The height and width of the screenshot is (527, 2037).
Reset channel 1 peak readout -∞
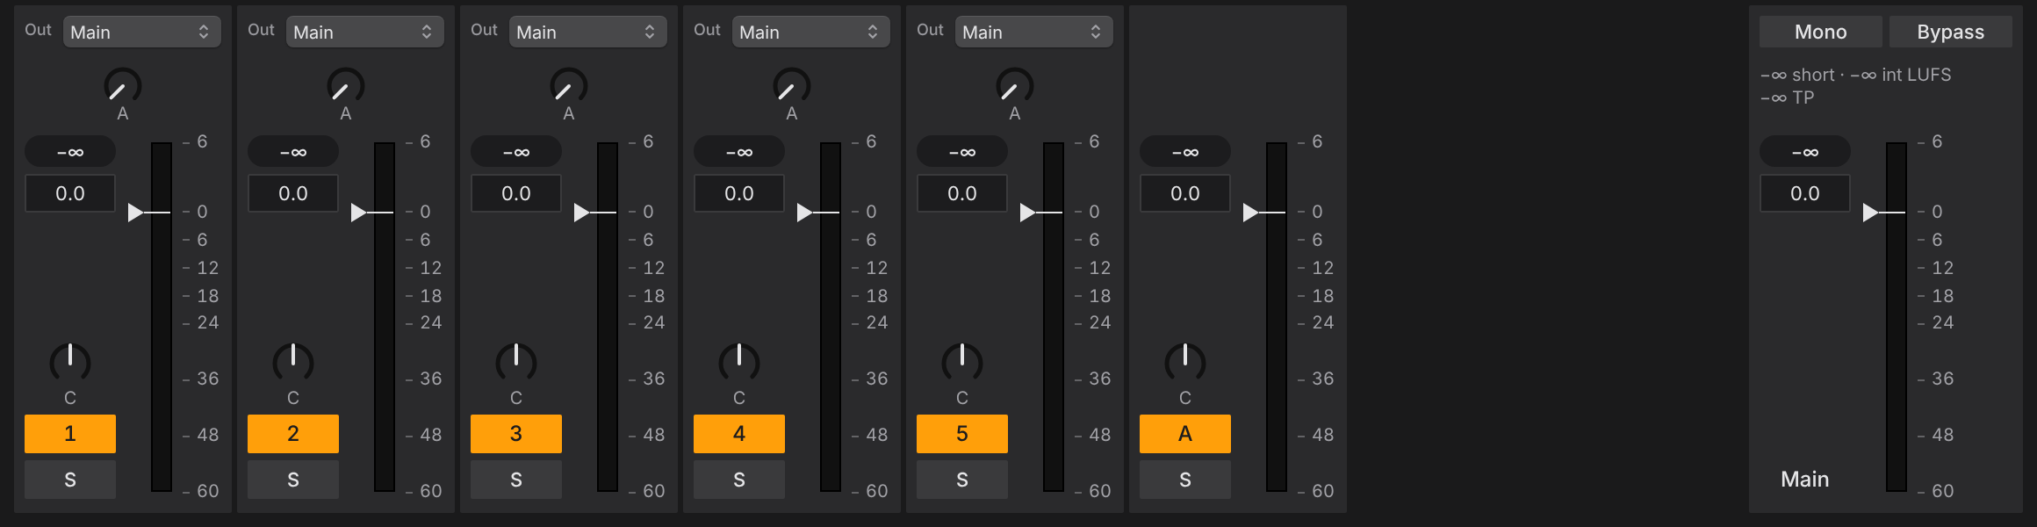tap(70, 151)
